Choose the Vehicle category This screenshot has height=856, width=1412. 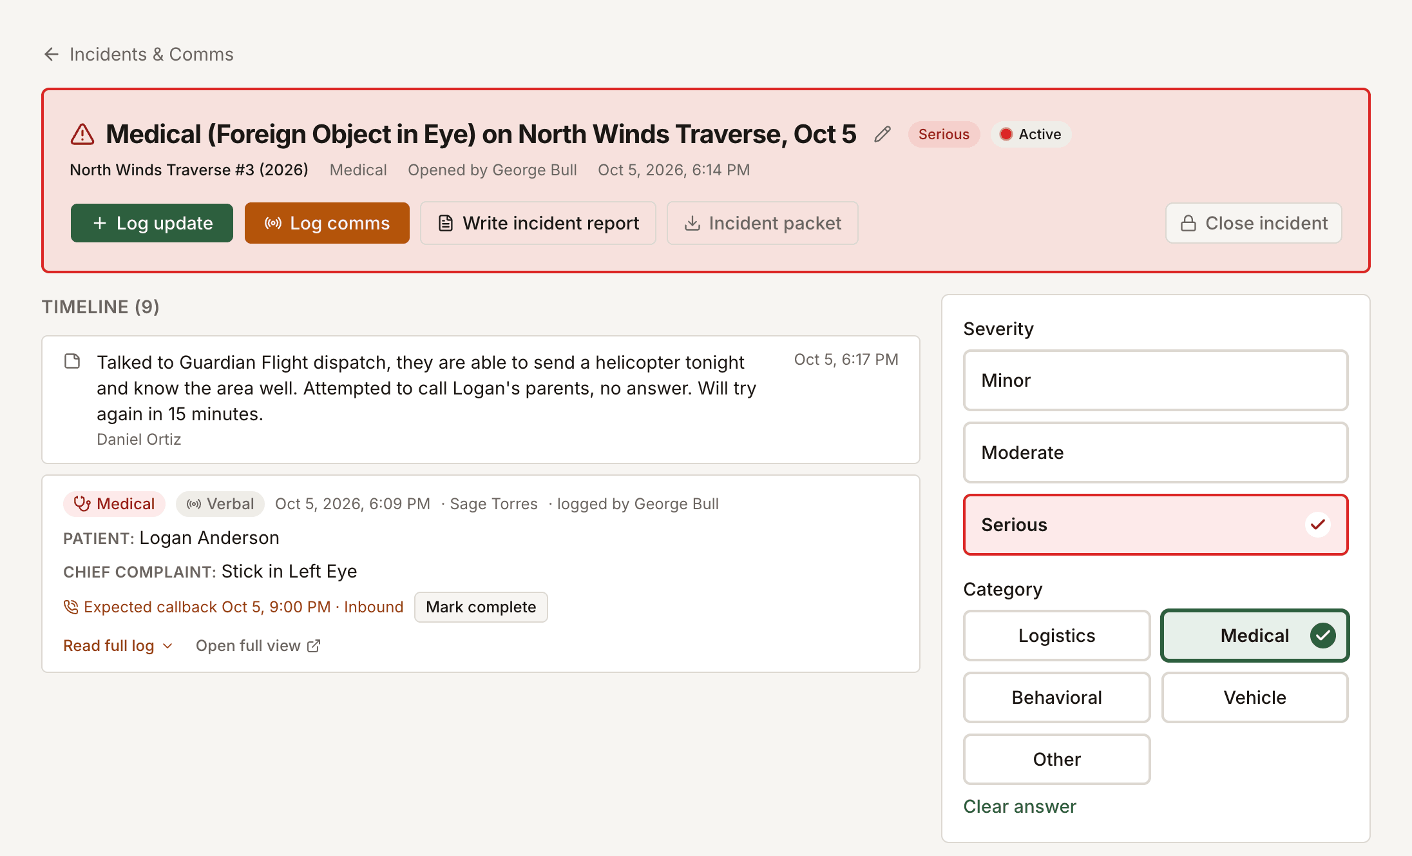point(1255,697)
